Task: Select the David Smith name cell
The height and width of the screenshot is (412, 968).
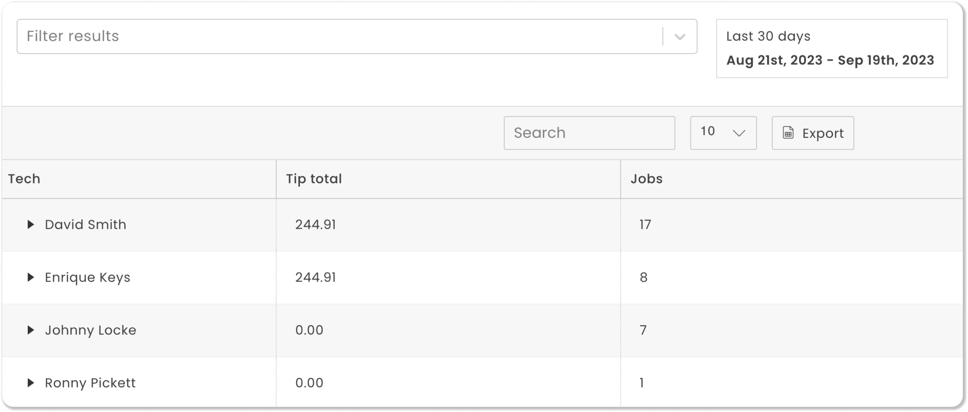Action: (86, 225)
